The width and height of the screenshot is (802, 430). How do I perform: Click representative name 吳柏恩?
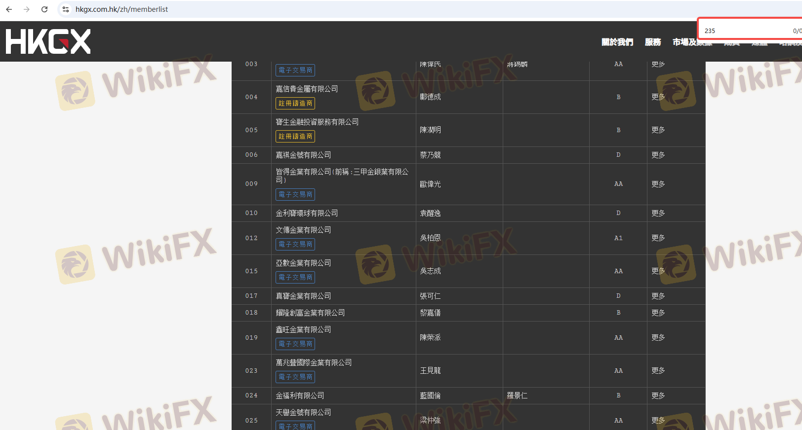click(x=430, y=238)
